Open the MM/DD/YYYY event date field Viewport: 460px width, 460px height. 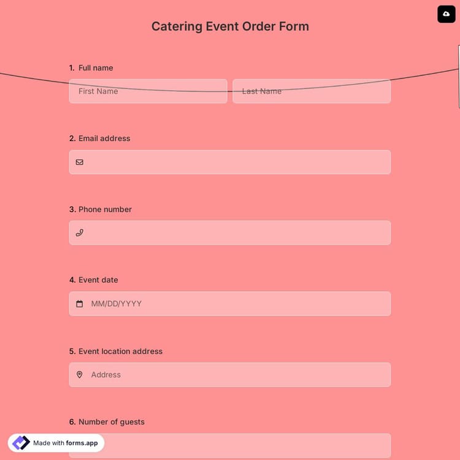[236, 304]
